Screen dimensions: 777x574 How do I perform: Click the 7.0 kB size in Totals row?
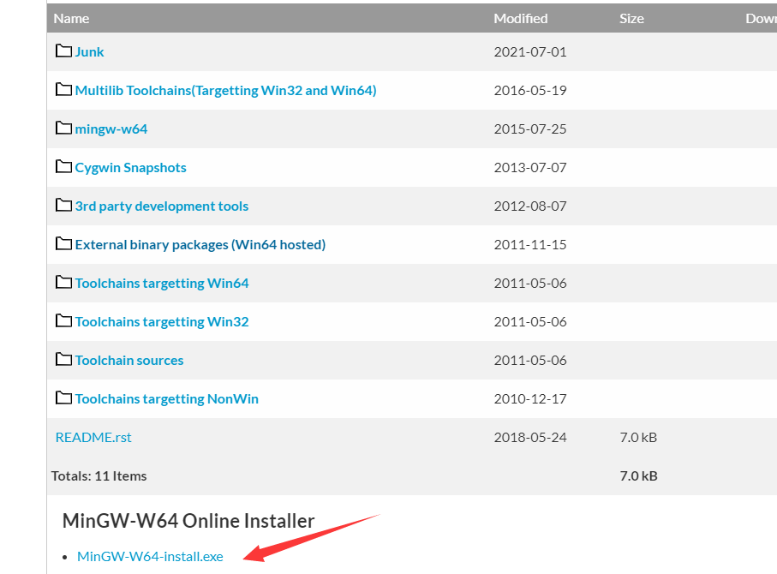(x=638, y=475)
